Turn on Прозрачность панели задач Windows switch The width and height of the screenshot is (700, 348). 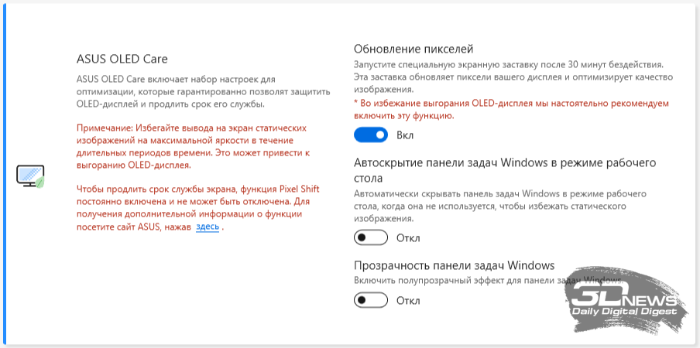click(x=371, y=299)
